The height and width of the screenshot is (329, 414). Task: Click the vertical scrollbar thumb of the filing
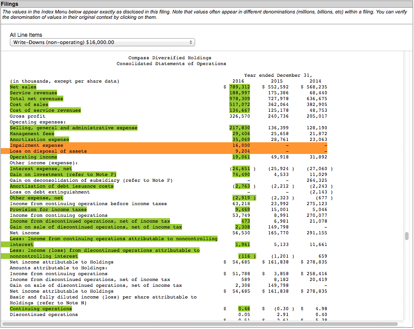pos(407,236)
